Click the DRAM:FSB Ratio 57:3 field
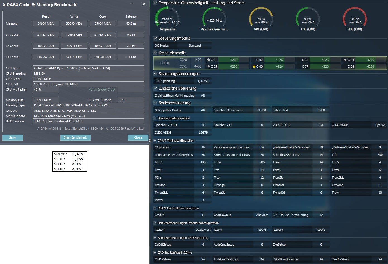 [x=131, y=100]
